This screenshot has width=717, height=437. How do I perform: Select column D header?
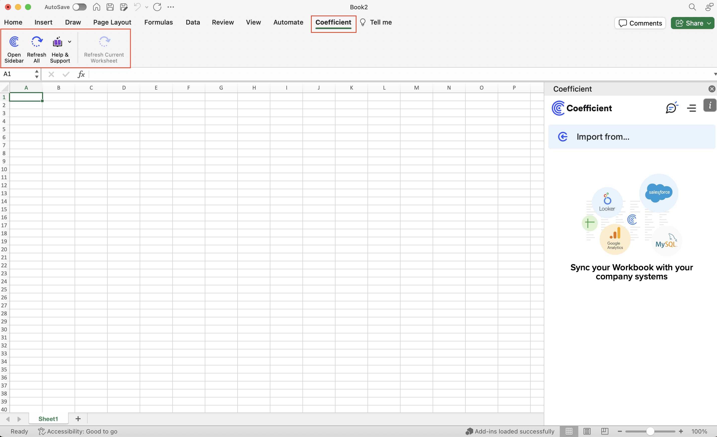[x=124, y=88]
